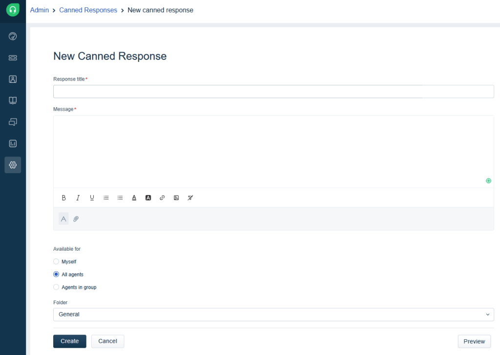
Task: Open the Dashboard icon at the sidebar top
Action: (13, 36)
